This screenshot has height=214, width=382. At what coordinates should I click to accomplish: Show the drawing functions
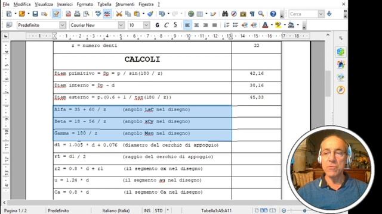[x=213, y=14]
